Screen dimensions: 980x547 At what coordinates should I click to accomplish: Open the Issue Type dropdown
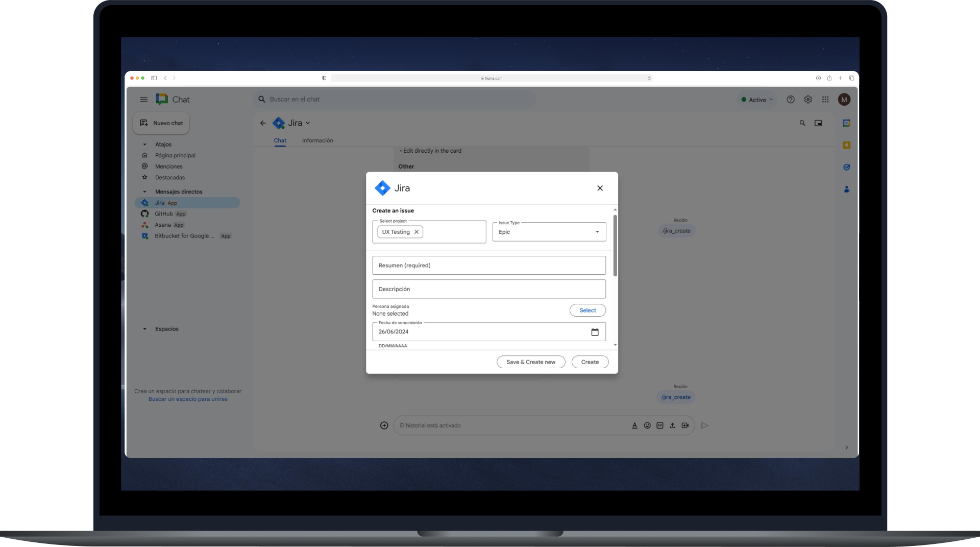549,232
